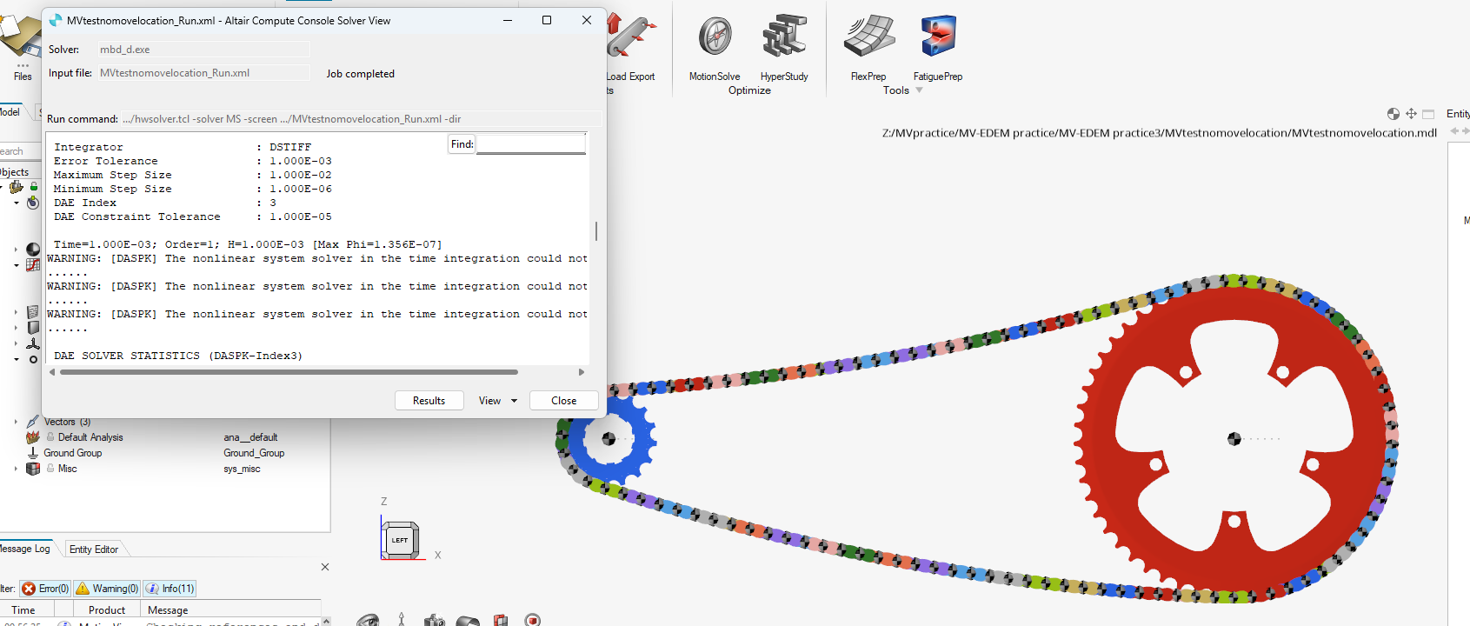1470x626 pixels.
Task: Click the 'Job completed' status text
Action: point(360,74)
